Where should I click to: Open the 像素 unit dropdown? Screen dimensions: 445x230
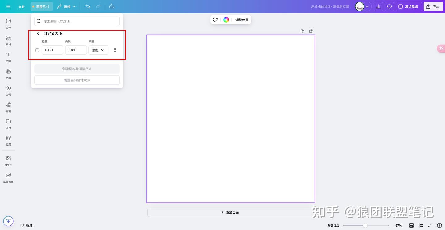click(98, 50)
